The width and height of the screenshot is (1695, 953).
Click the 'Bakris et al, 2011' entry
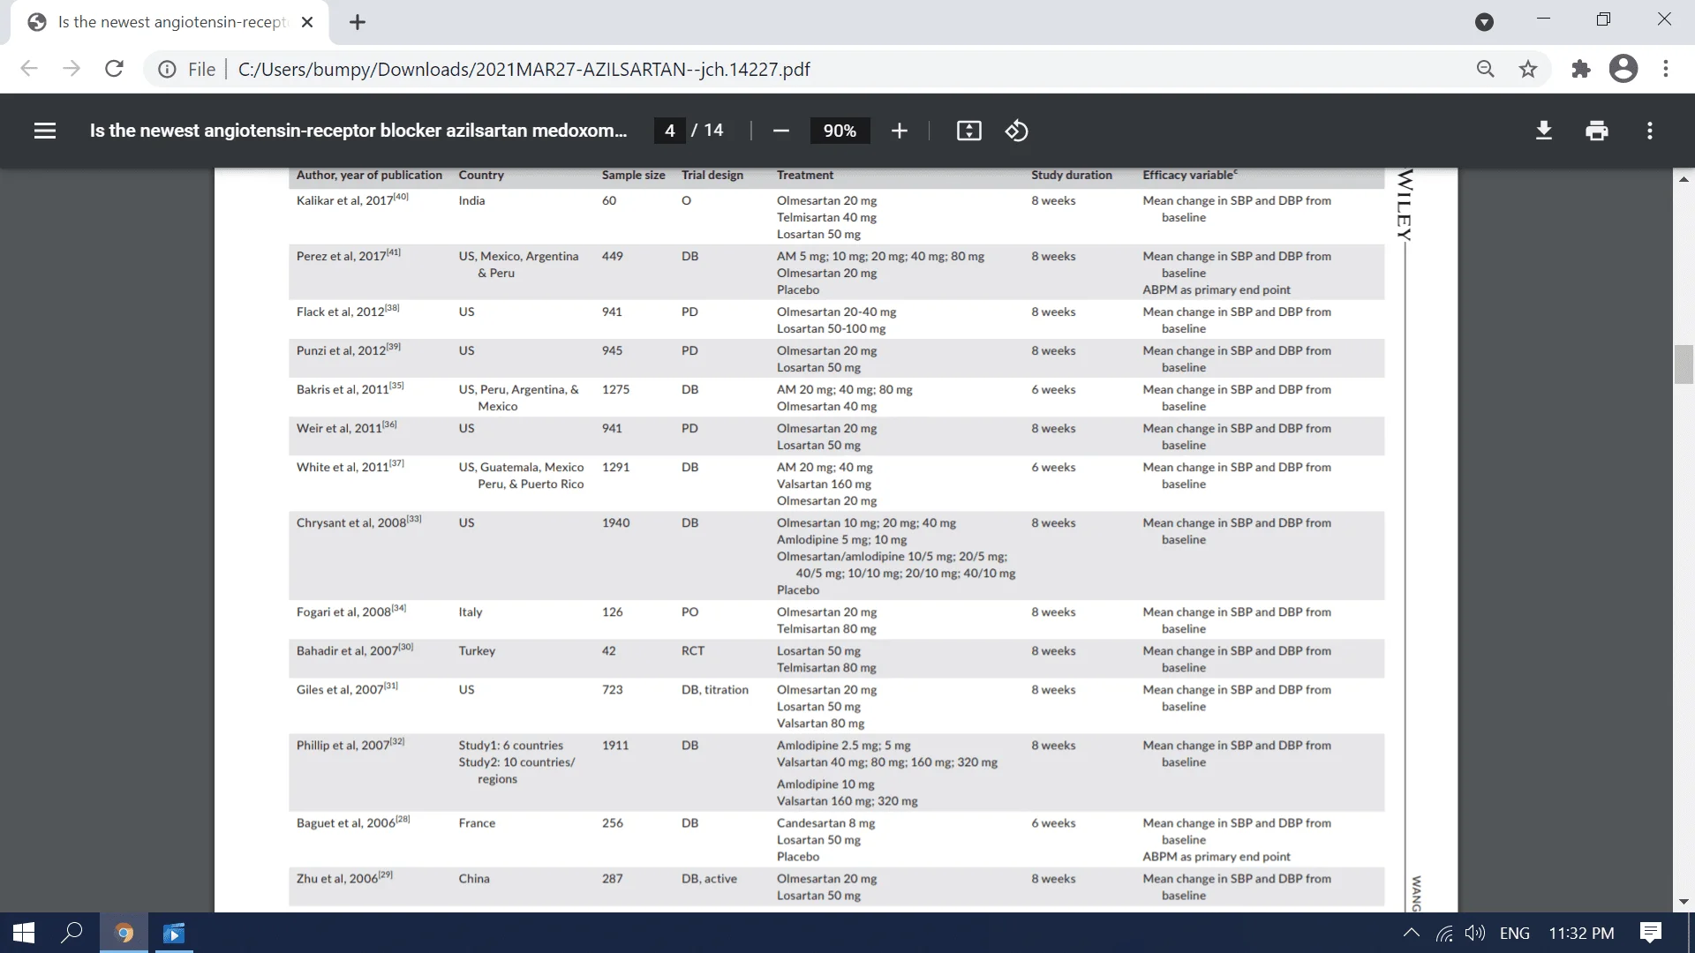point(350,388)
